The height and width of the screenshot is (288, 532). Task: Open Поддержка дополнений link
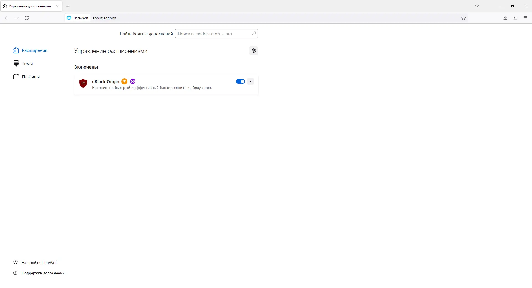(43, 273)
